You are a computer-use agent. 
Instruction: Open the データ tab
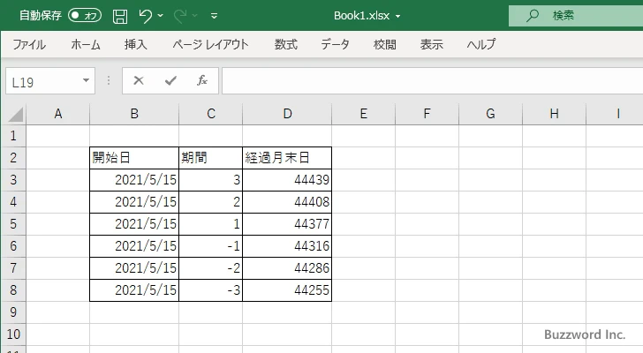tap(335, 44)
